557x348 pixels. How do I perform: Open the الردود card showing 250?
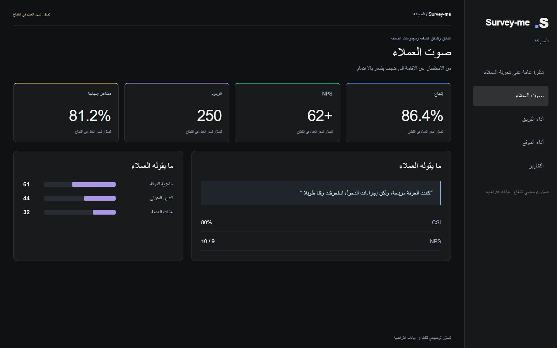point(177,113)
